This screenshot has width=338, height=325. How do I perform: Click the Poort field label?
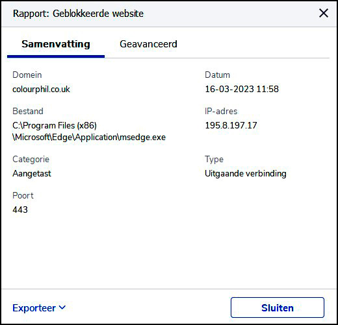coord(23,195)
